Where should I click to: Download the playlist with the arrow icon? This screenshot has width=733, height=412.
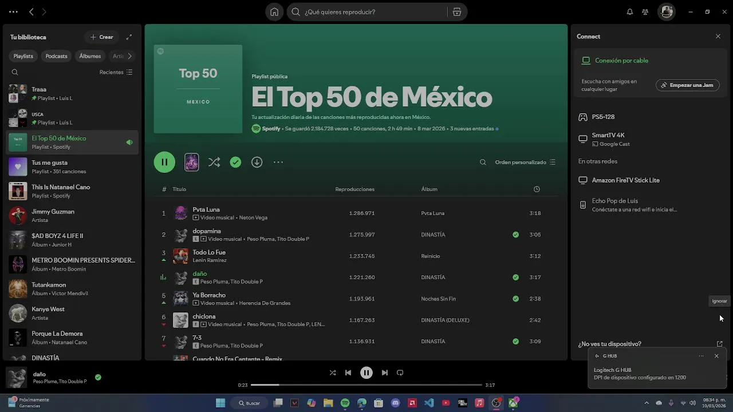257,163
